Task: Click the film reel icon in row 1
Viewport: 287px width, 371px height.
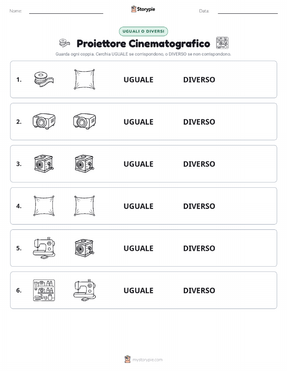Action: (x=44, y=79)
